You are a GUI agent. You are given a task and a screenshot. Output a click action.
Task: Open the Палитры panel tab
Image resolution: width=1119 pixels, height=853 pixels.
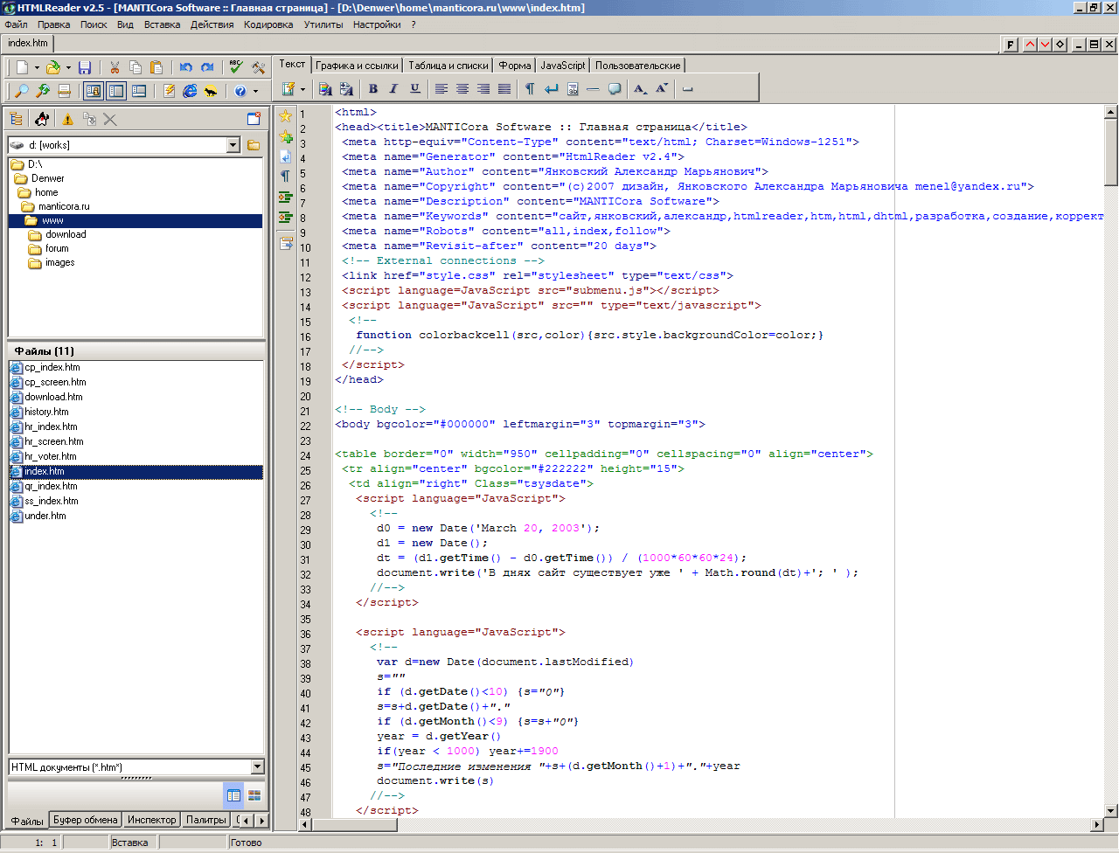[206, 820]
